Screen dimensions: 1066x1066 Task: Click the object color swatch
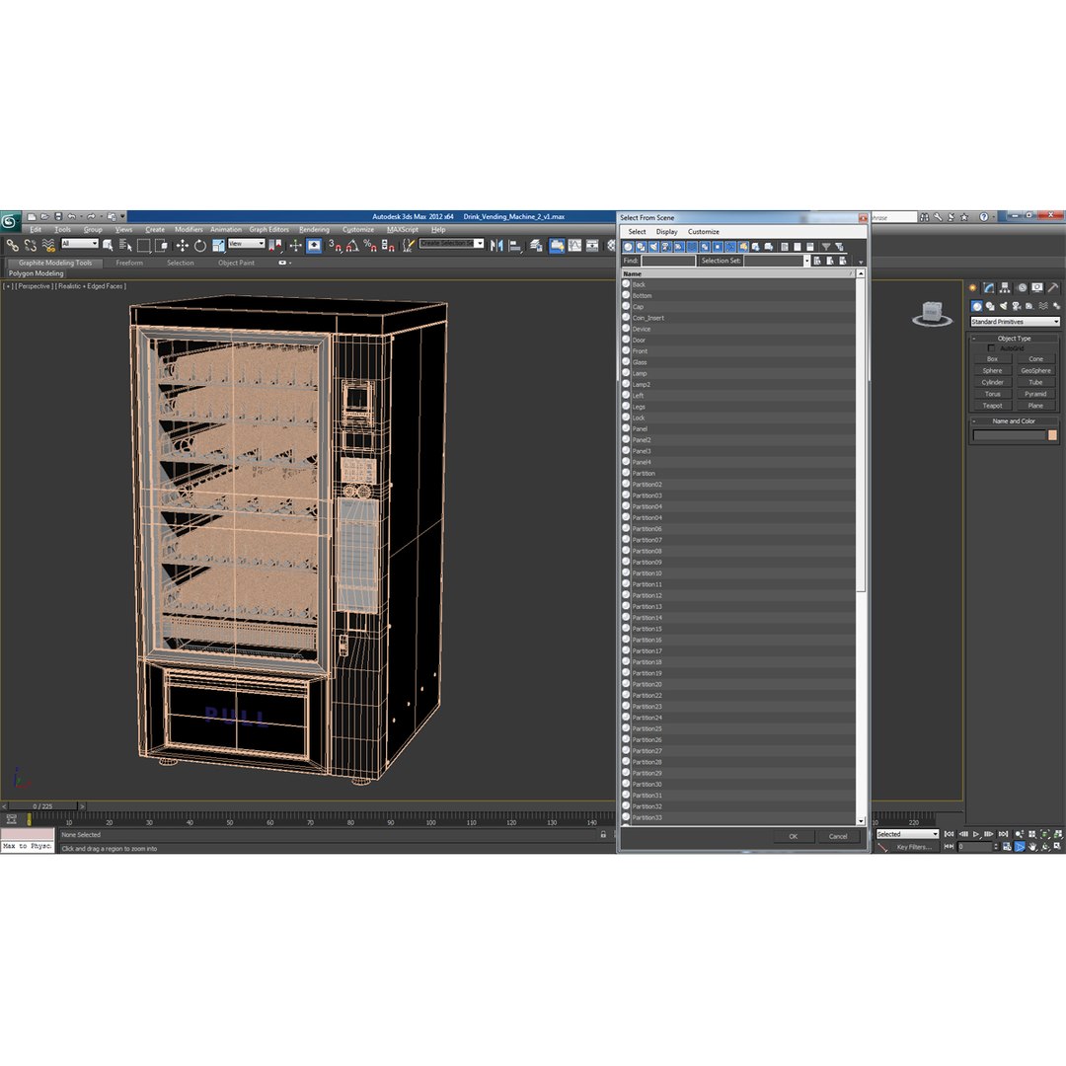click(1052, 436)
